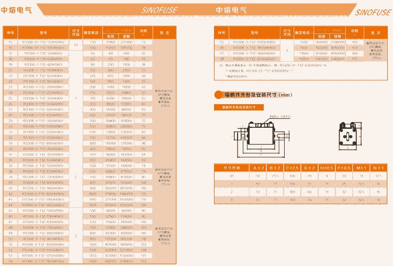This screenshot has width=393, height=266.
Task: Click the N±1 dimension column header
Action: [378, 168]
